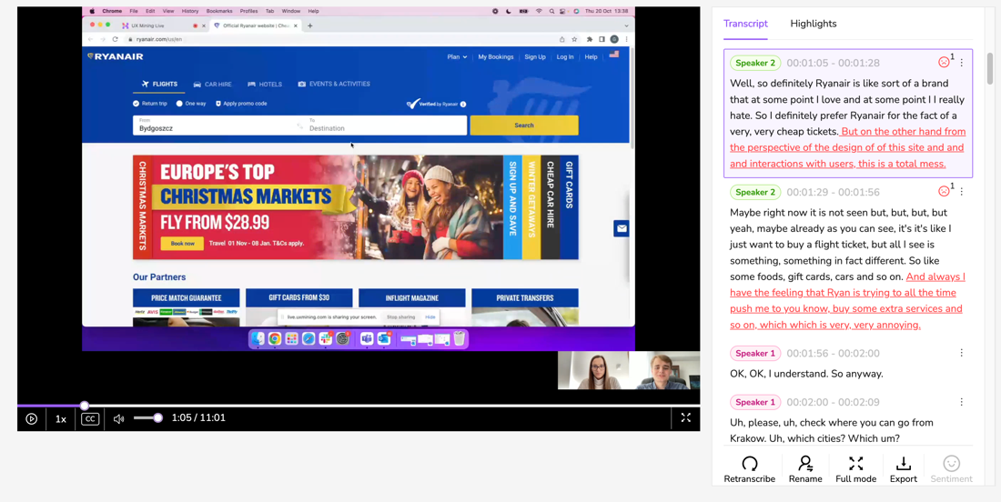Click the Rename speakers button
This screenshot has height=502, width=1001.
(805, 469)
